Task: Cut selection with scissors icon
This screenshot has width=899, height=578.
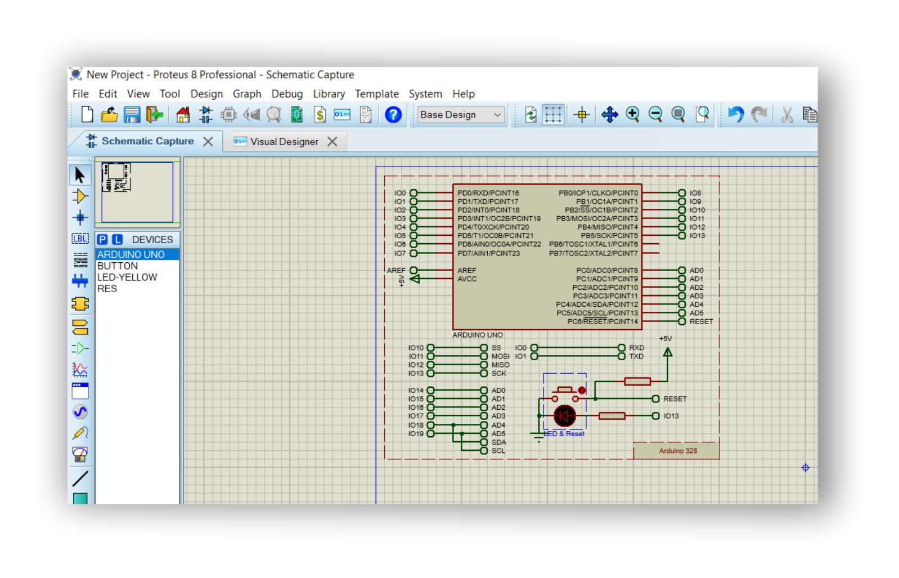Action: (787, 115)
